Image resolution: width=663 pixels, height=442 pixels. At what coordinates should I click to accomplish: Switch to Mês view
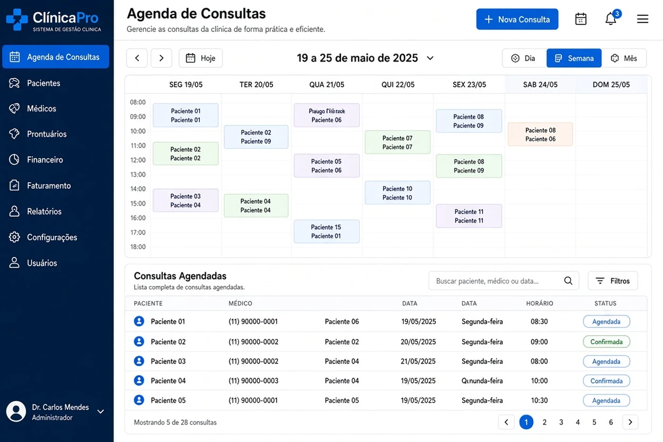coord(624,58)
